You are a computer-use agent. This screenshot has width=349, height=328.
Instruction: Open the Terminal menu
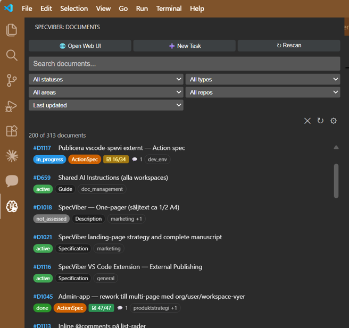point(169,9)
